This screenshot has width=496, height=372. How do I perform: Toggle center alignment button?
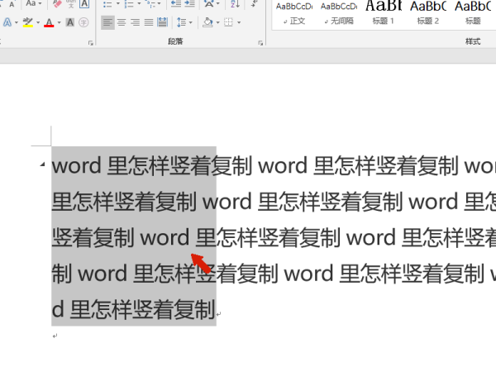(122, 22)
